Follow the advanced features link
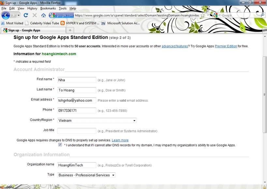267x189 pixels. pos(175,46)
